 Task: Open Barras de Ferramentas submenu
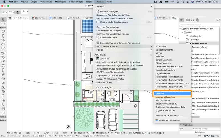tap(123, 46)
